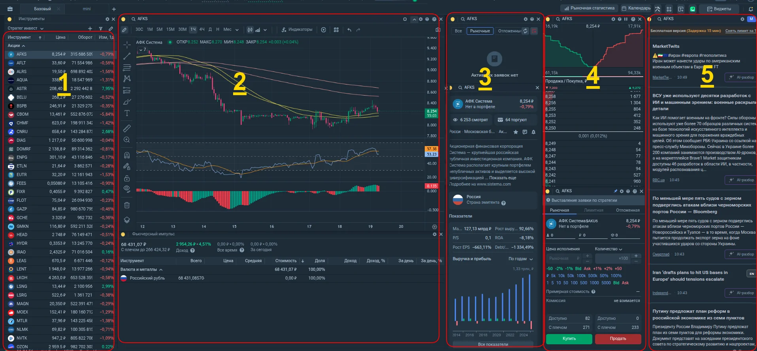Open Рыночная статистика
The width and height of the screenshot is (757, 351).
589,8
